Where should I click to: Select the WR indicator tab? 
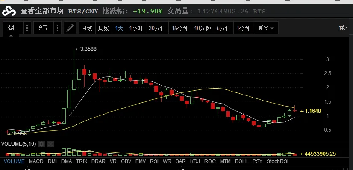point(167,161)
